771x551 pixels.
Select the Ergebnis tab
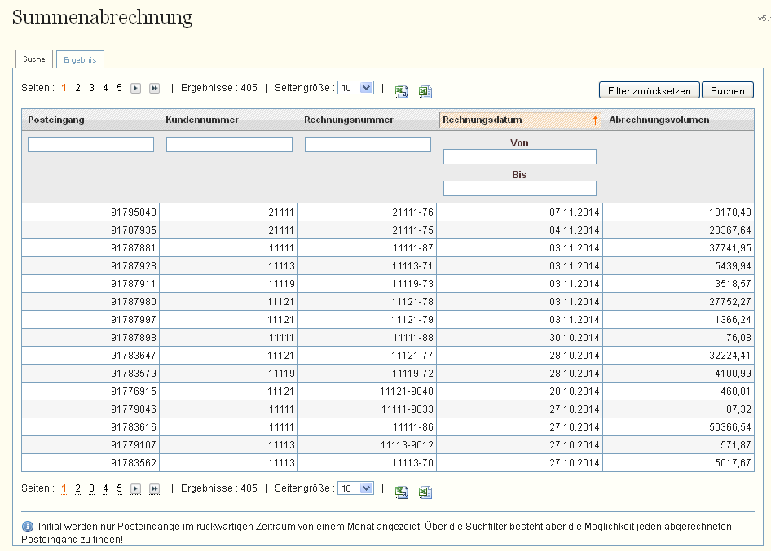point(80,59)
